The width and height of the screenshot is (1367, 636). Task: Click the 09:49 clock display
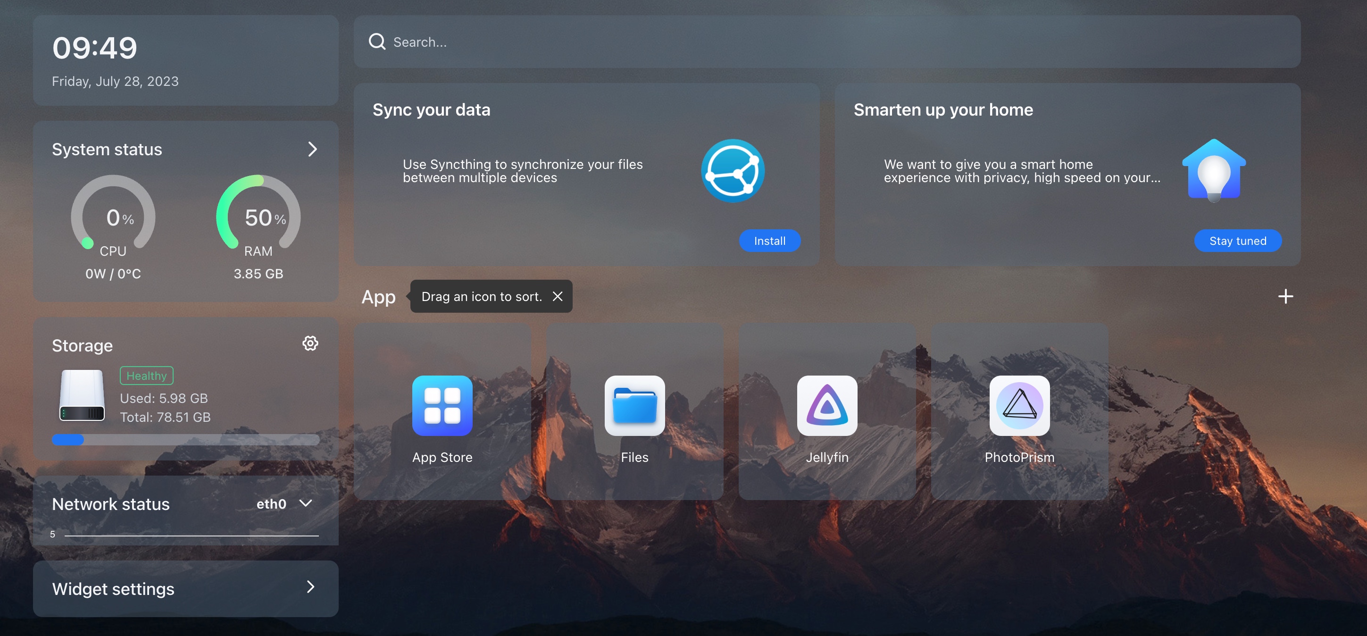(94, 48)
